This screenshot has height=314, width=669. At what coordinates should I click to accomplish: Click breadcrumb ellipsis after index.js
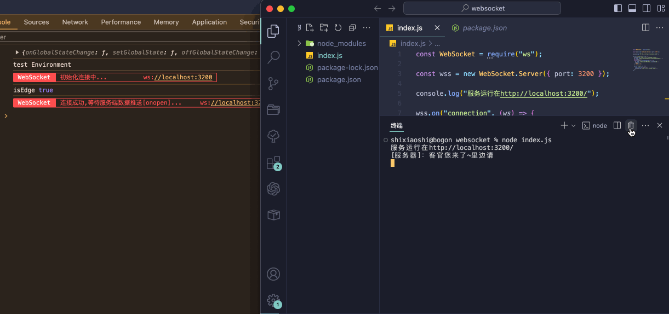[x=437, y=43]
